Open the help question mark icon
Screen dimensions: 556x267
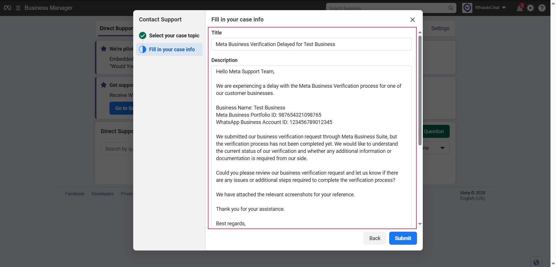point(542,8)
